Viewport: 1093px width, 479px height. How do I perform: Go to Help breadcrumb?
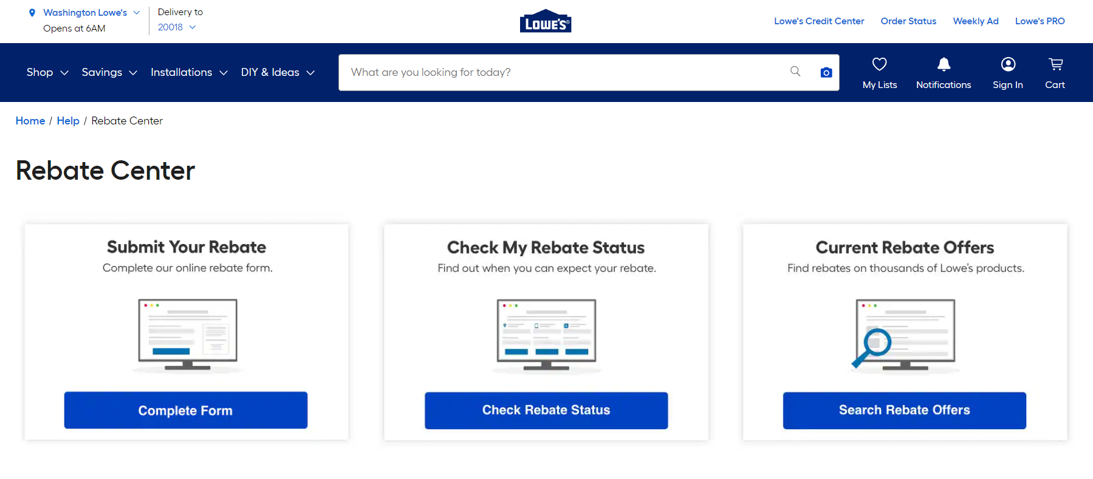[68, 121]
